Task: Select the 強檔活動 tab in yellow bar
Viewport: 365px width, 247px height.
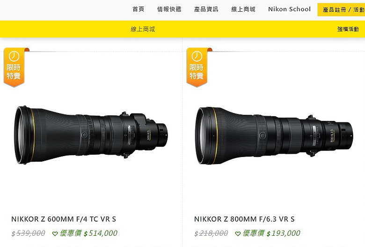Action: (x=348, y=29)
